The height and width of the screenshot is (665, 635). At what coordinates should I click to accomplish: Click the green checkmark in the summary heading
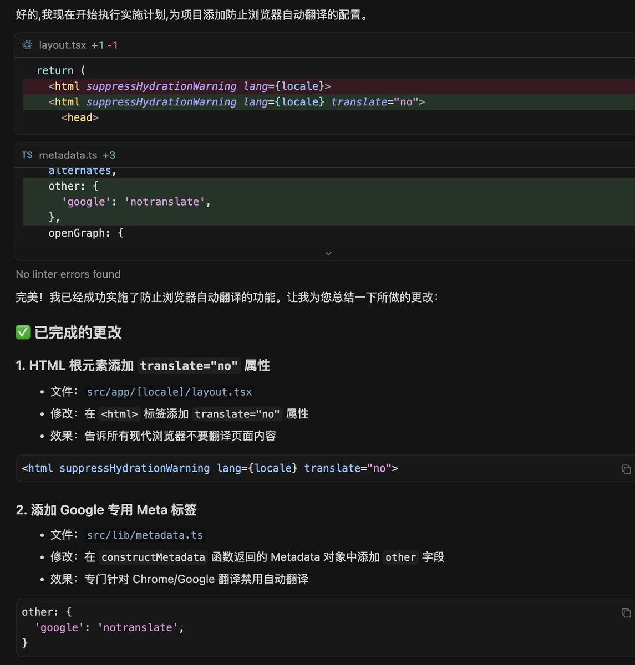coord(23,332)
